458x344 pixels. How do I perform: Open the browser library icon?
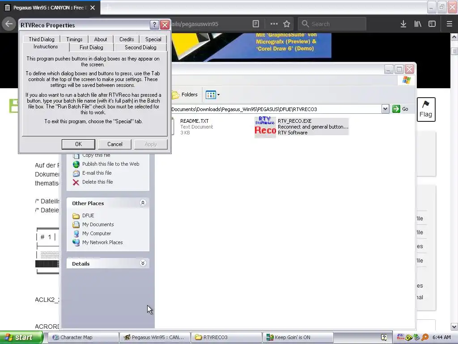(418, 24)
